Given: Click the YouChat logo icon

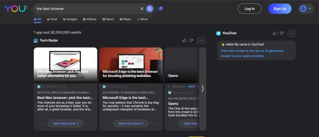Looking at the screenshot, I should click(x=218, y=33).
